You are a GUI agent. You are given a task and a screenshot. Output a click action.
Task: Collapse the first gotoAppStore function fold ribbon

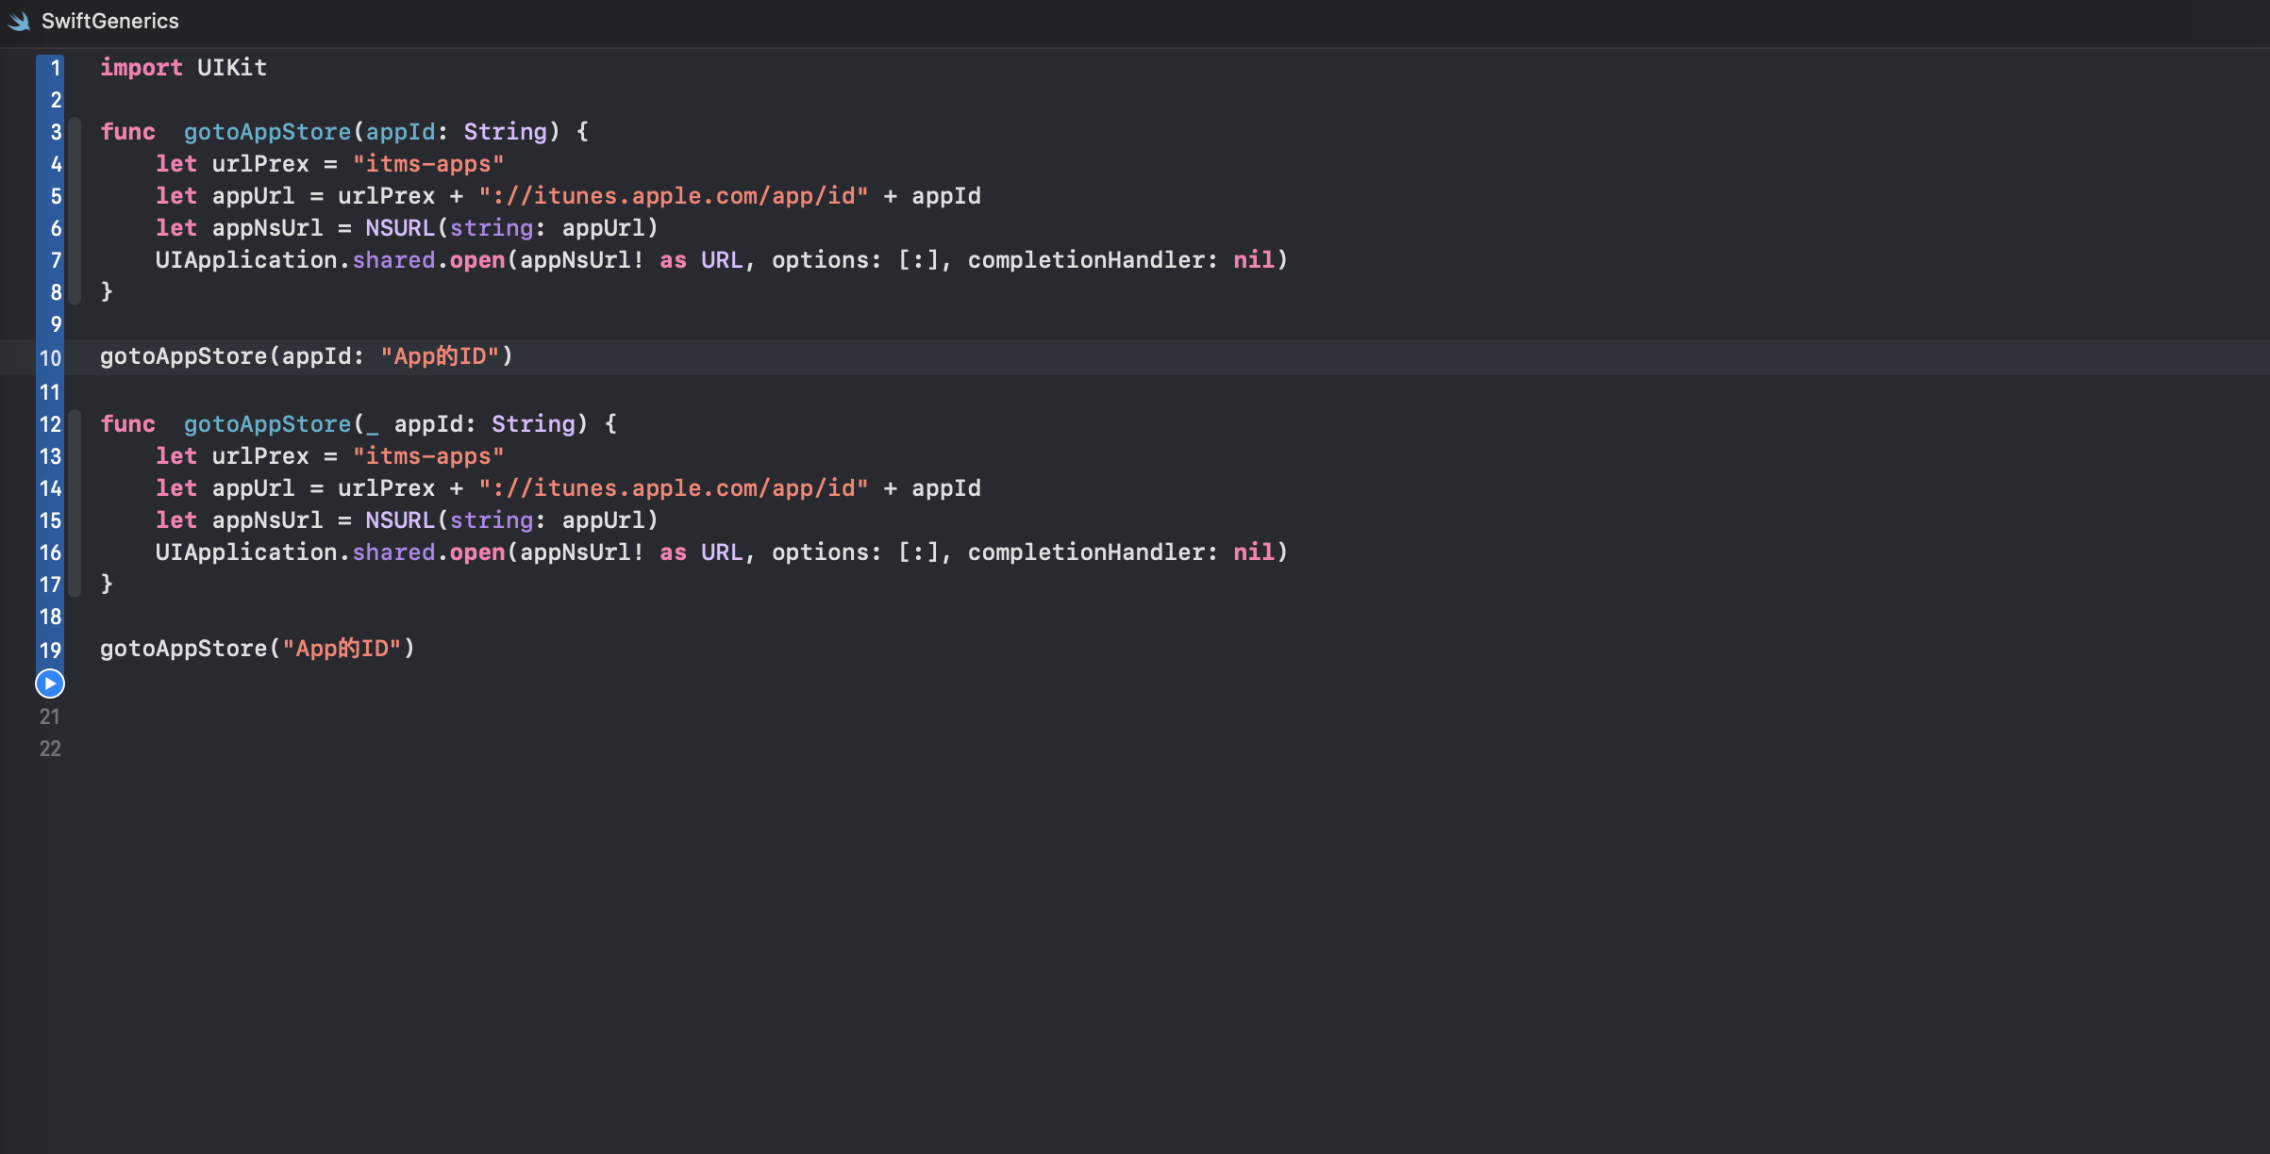[x=75, y=211]
